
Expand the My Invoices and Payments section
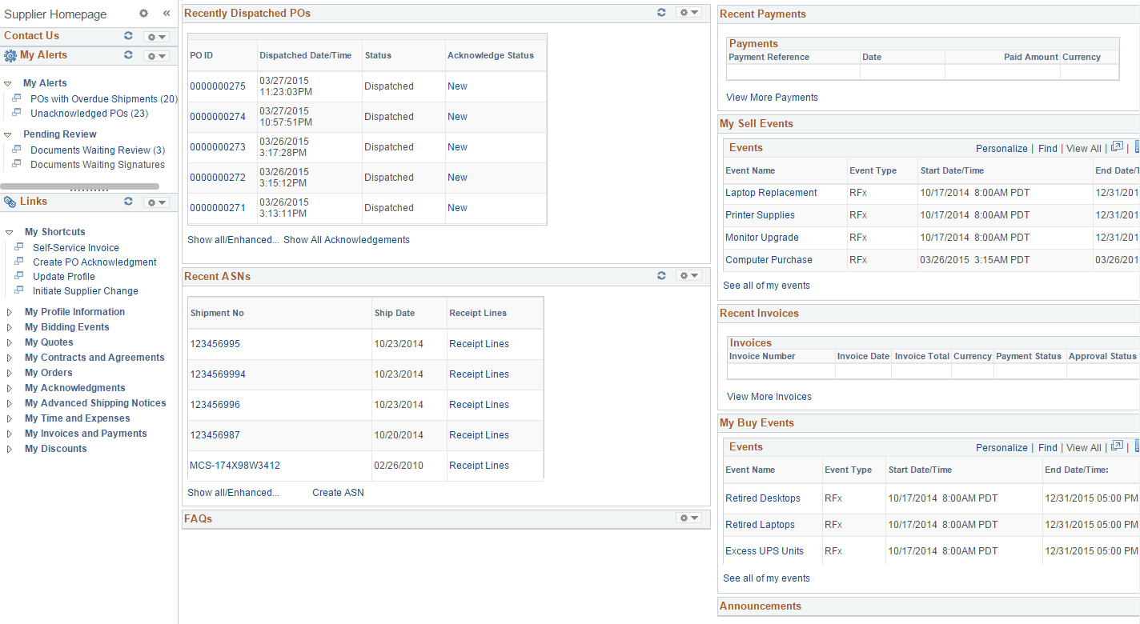(x=9, y=433)
